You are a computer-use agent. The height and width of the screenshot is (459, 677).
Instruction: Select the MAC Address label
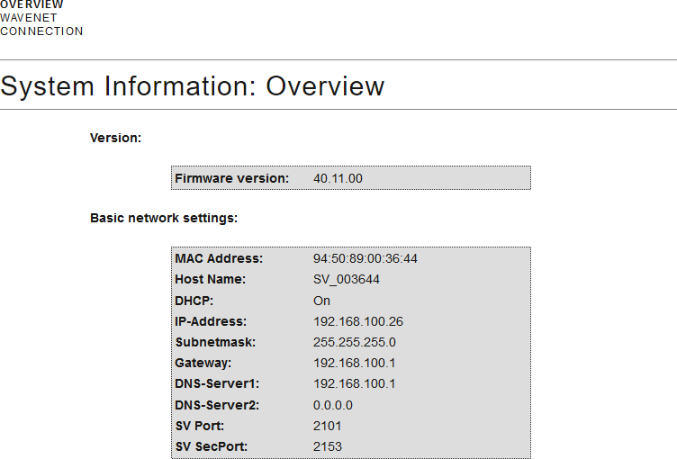point(219,258)
